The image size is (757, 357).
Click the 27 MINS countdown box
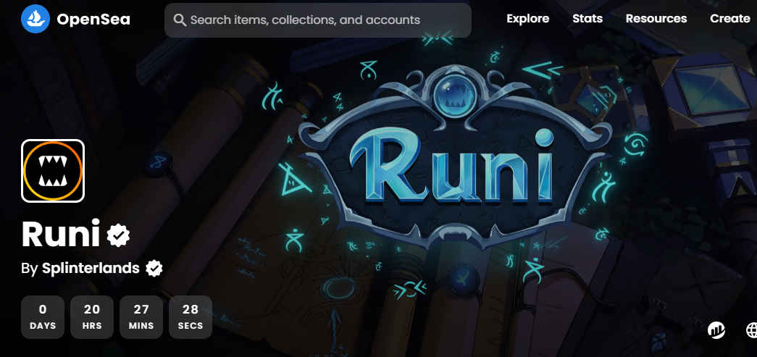click(x=141, y=317)
